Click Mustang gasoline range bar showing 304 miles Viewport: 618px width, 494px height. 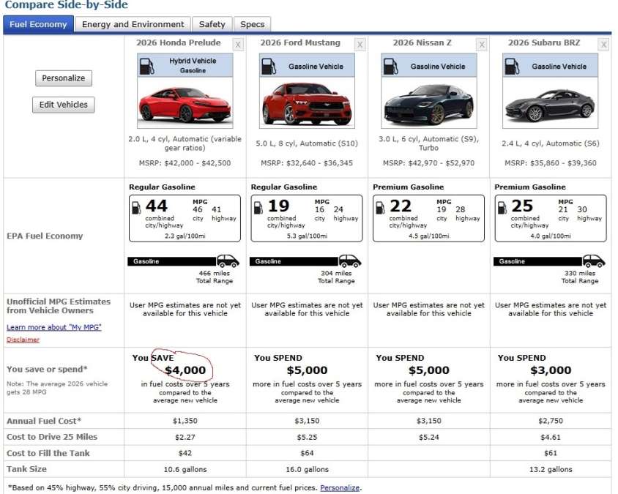point(294,261)
